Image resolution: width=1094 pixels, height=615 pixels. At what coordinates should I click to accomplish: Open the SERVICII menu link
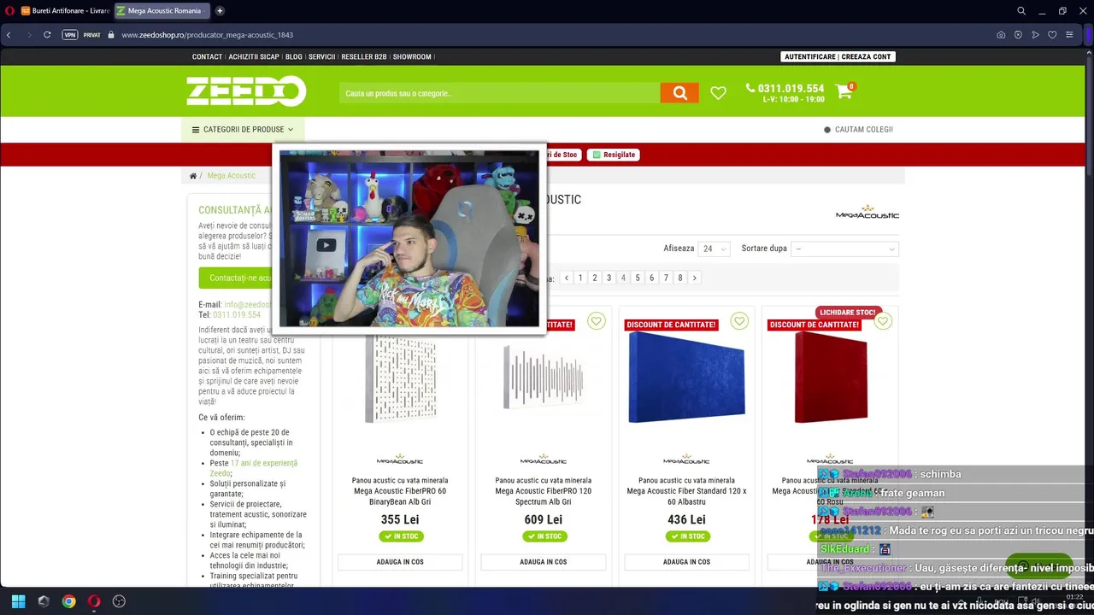322,56
